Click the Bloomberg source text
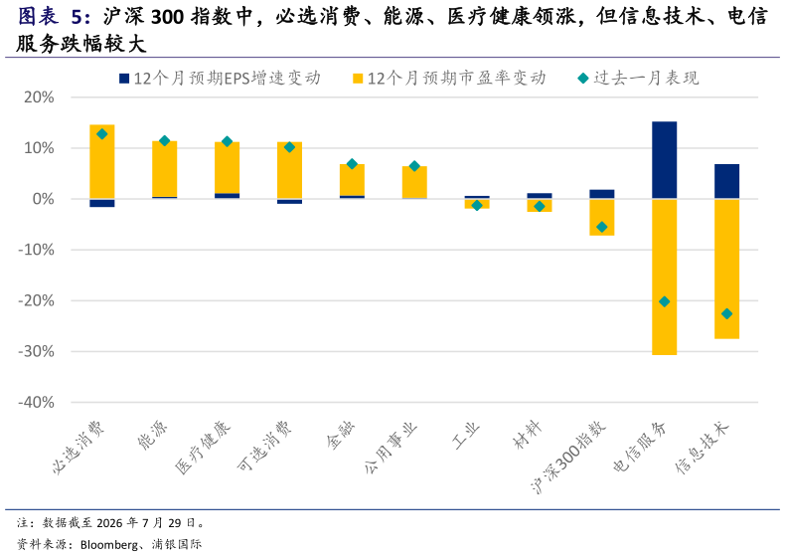The image size is (785, 557). click(x=109, y=544)
